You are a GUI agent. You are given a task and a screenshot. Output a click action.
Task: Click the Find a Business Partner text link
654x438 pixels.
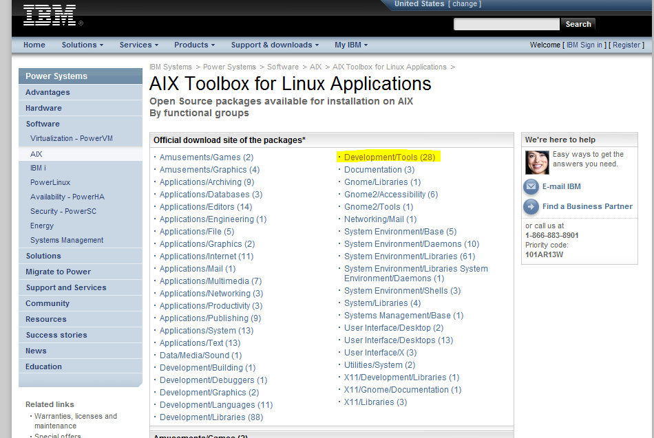coord(587,207)
